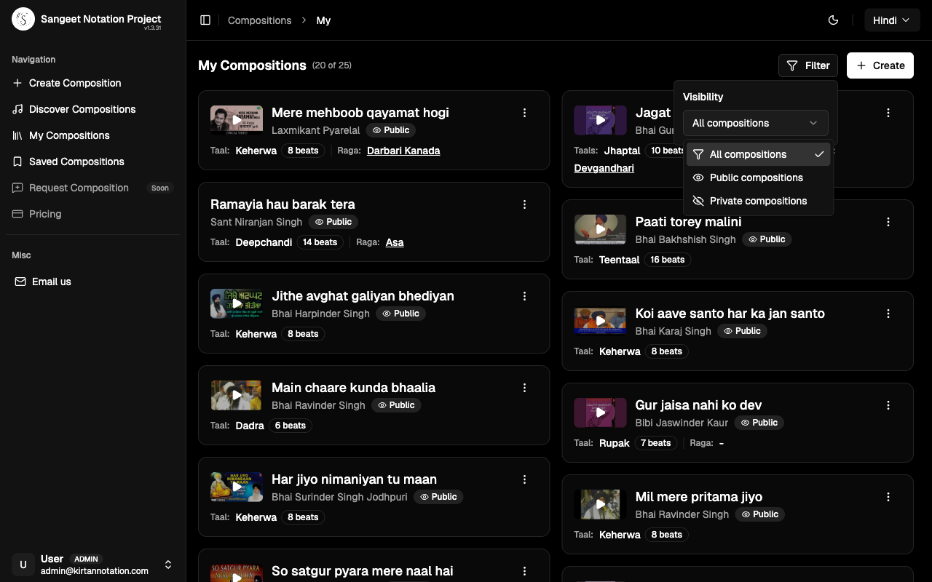Click the Create button

880,65
